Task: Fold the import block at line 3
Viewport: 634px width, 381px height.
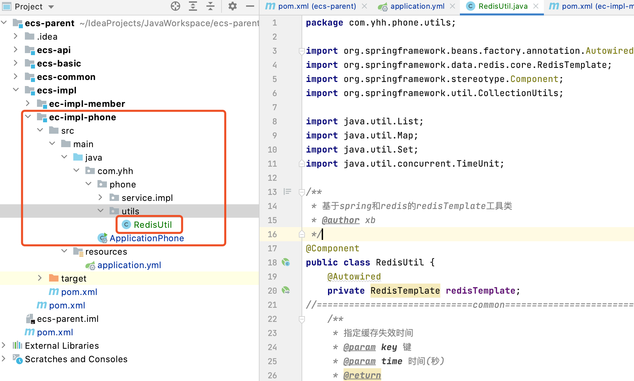Action: (x=302, y=51)
